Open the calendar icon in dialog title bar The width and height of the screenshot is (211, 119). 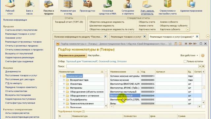point(180,44)
